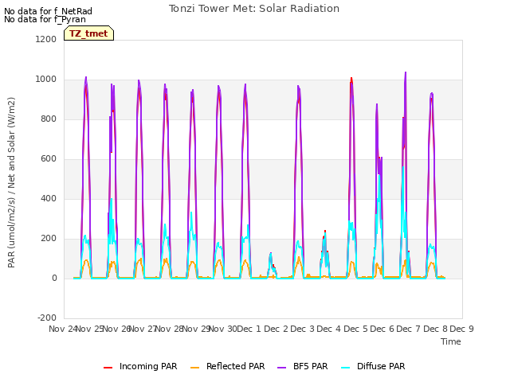
Task: Click the 1000 y-axis tick value
Action: click(x=46, y=80)
